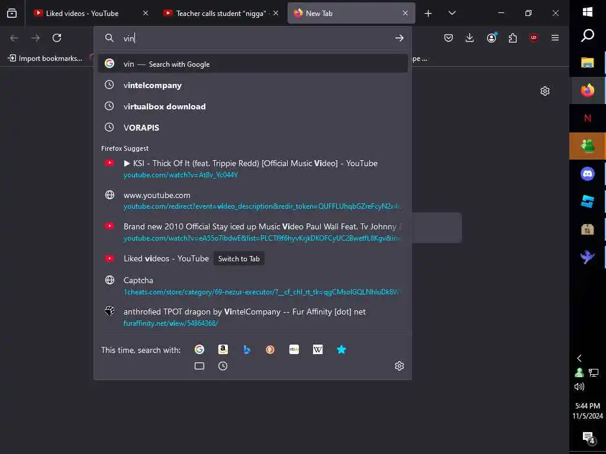Search this time with Bing
This screenshot has height=454, width=606.
[247, 350]
